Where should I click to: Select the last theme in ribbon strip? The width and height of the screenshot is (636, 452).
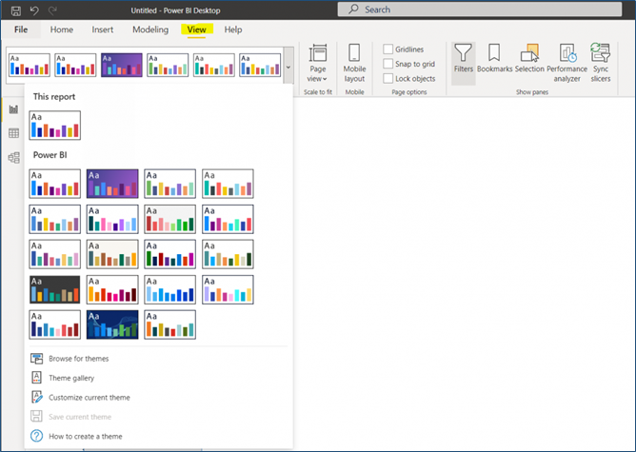click(260, 65)
